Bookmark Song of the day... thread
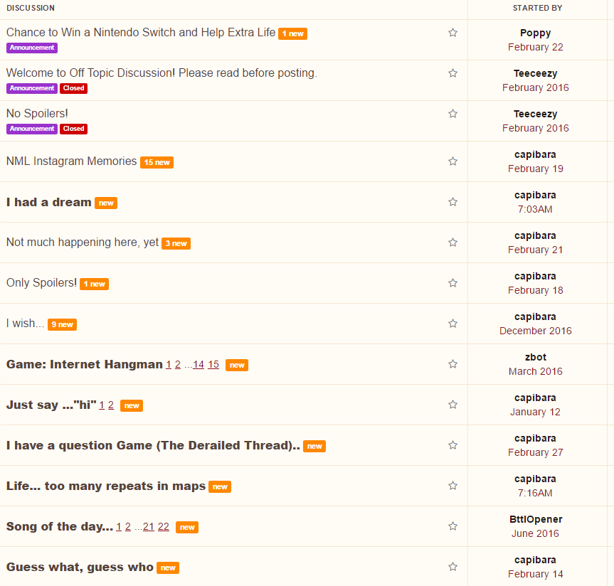This screenshot has width=614, height=586. click(452, 526)
